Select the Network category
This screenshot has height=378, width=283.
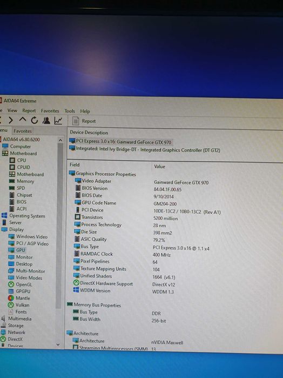[13, 332]
